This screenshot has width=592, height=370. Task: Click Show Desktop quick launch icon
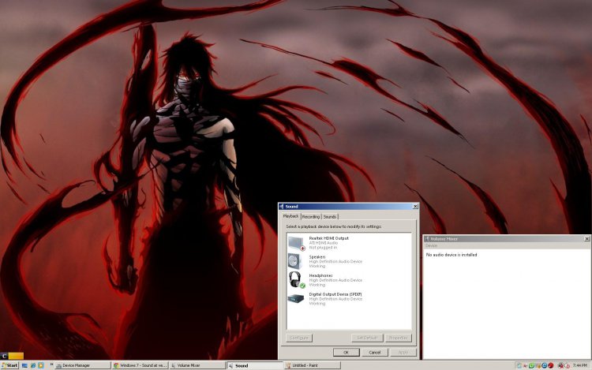point(24,365)
